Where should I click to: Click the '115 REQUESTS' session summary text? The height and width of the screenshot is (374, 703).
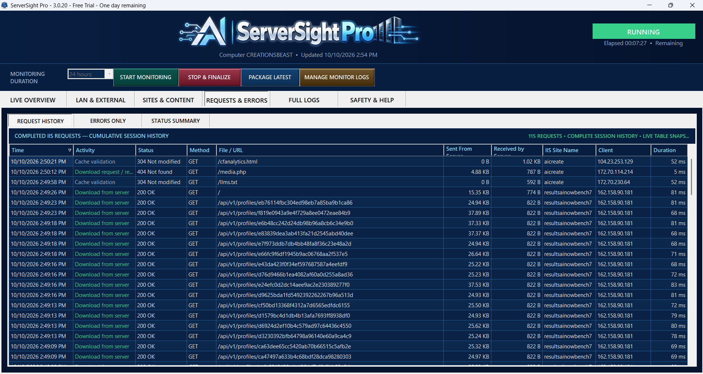pyautogui.click(x=545, y=136)
